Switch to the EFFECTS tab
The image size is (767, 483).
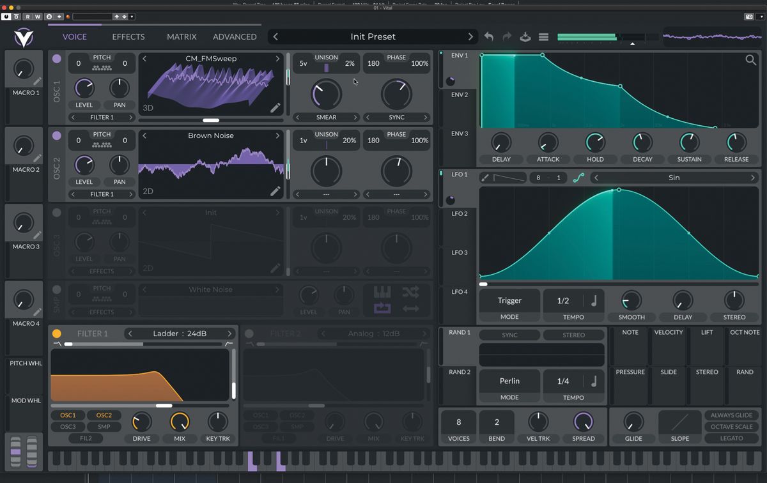click(x=127, y=37)
